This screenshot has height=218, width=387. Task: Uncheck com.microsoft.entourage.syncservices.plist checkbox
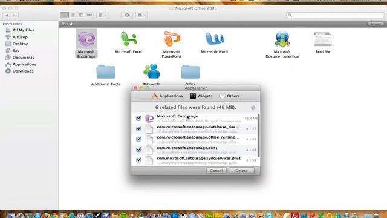[138, 160]
